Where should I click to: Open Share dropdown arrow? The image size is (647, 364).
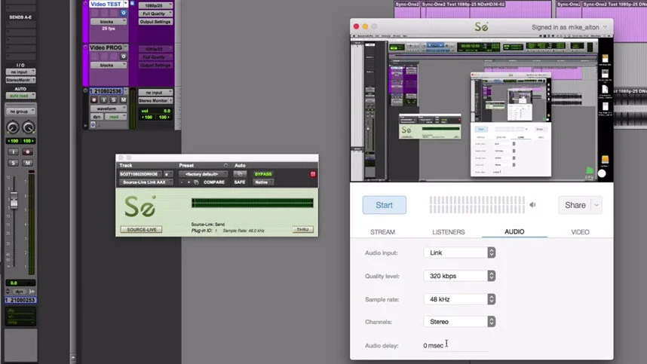596,205
